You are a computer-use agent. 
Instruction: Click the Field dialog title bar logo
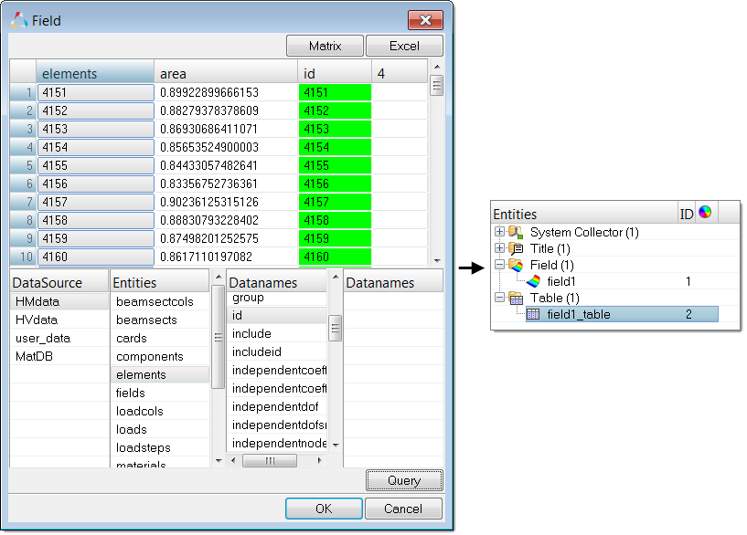click(19, 19)
